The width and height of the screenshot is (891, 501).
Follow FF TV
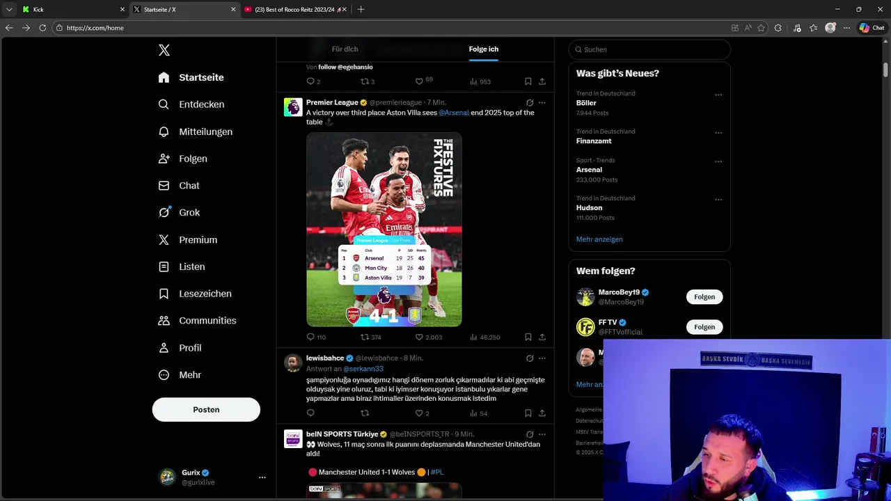click(704, 327)
